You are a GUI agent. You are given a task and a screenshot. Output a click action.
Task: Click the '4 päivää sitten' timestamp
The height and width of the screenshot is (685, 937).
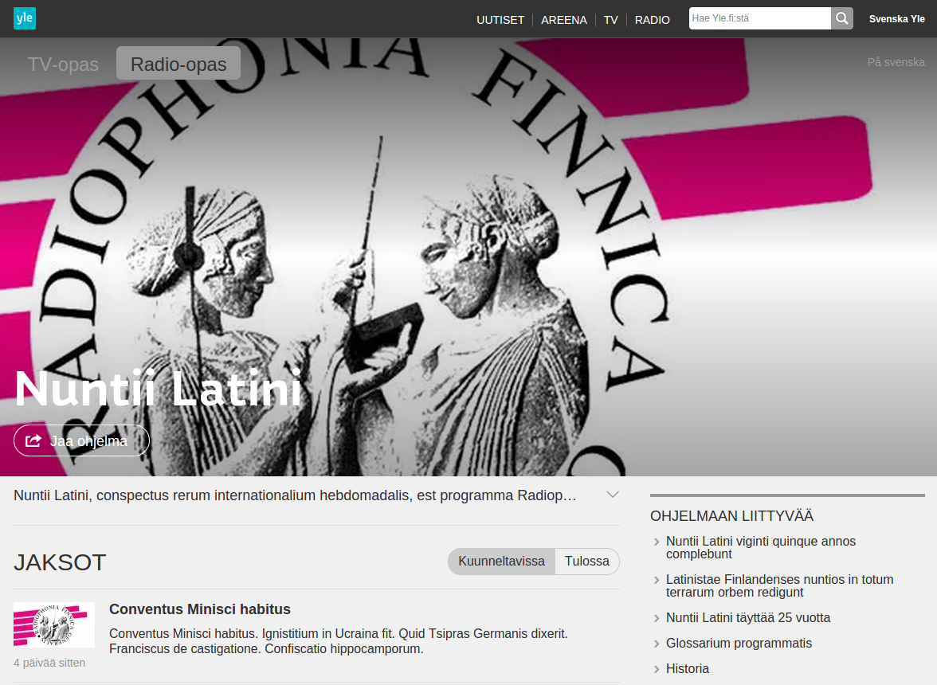point(49,663)
